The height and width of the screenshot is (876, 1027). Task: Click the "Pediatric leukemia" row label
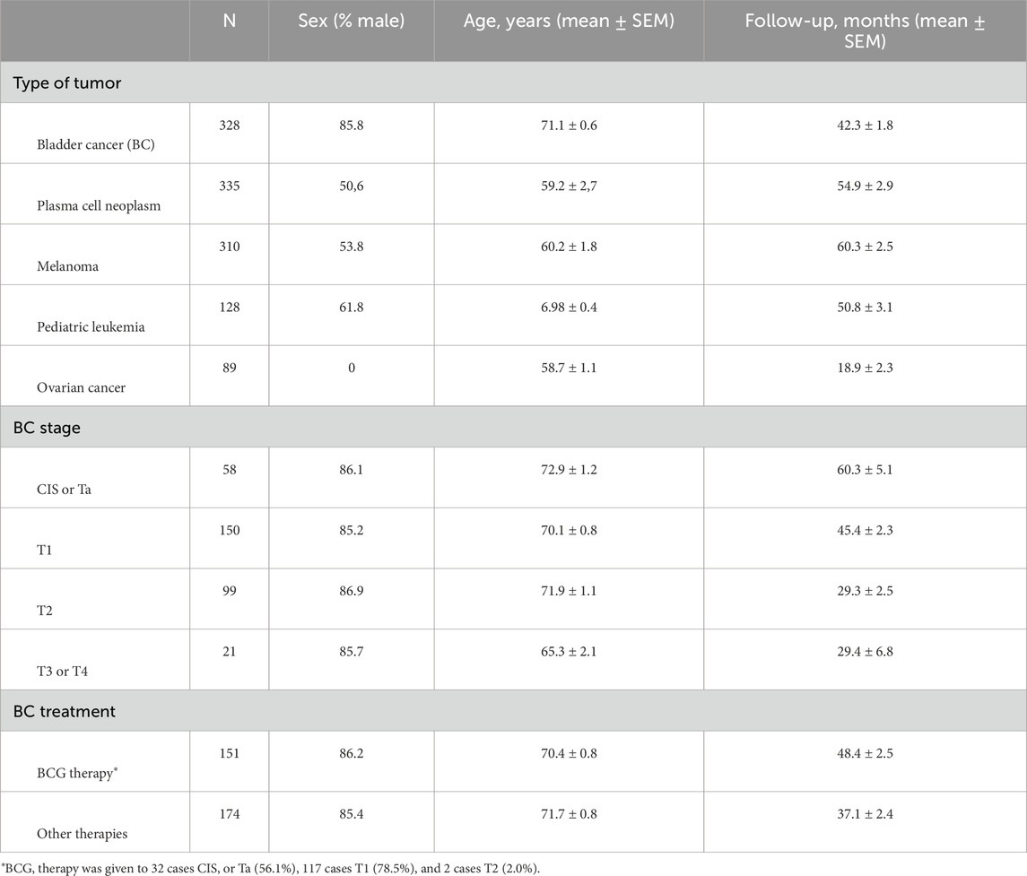tap(91, 327)
